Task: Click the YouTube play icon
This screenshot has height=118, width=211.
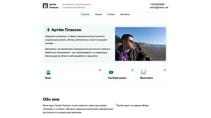Action: pos(111,72)
